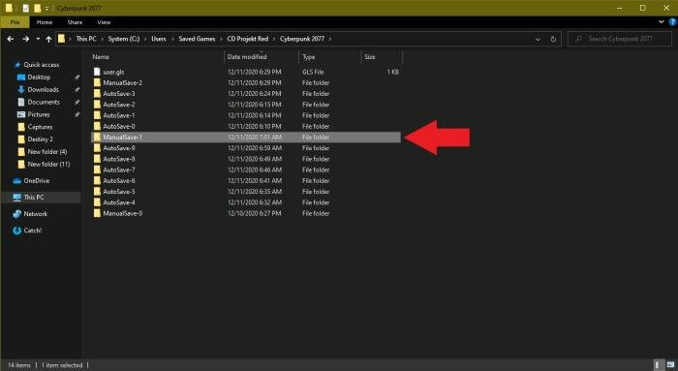
Task: Switch to large icons view in status bar
Action: [670, 365]
